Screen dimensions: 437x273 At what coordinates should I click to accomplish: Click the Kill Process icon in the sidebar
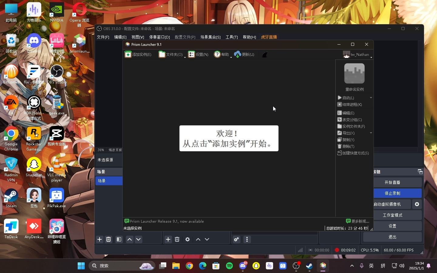pyautogui.click(x=340, y=104)
